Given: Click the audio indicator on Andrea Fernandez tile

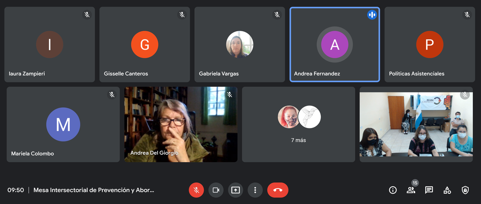Looking at the screenshot, I should coord(371,15).
